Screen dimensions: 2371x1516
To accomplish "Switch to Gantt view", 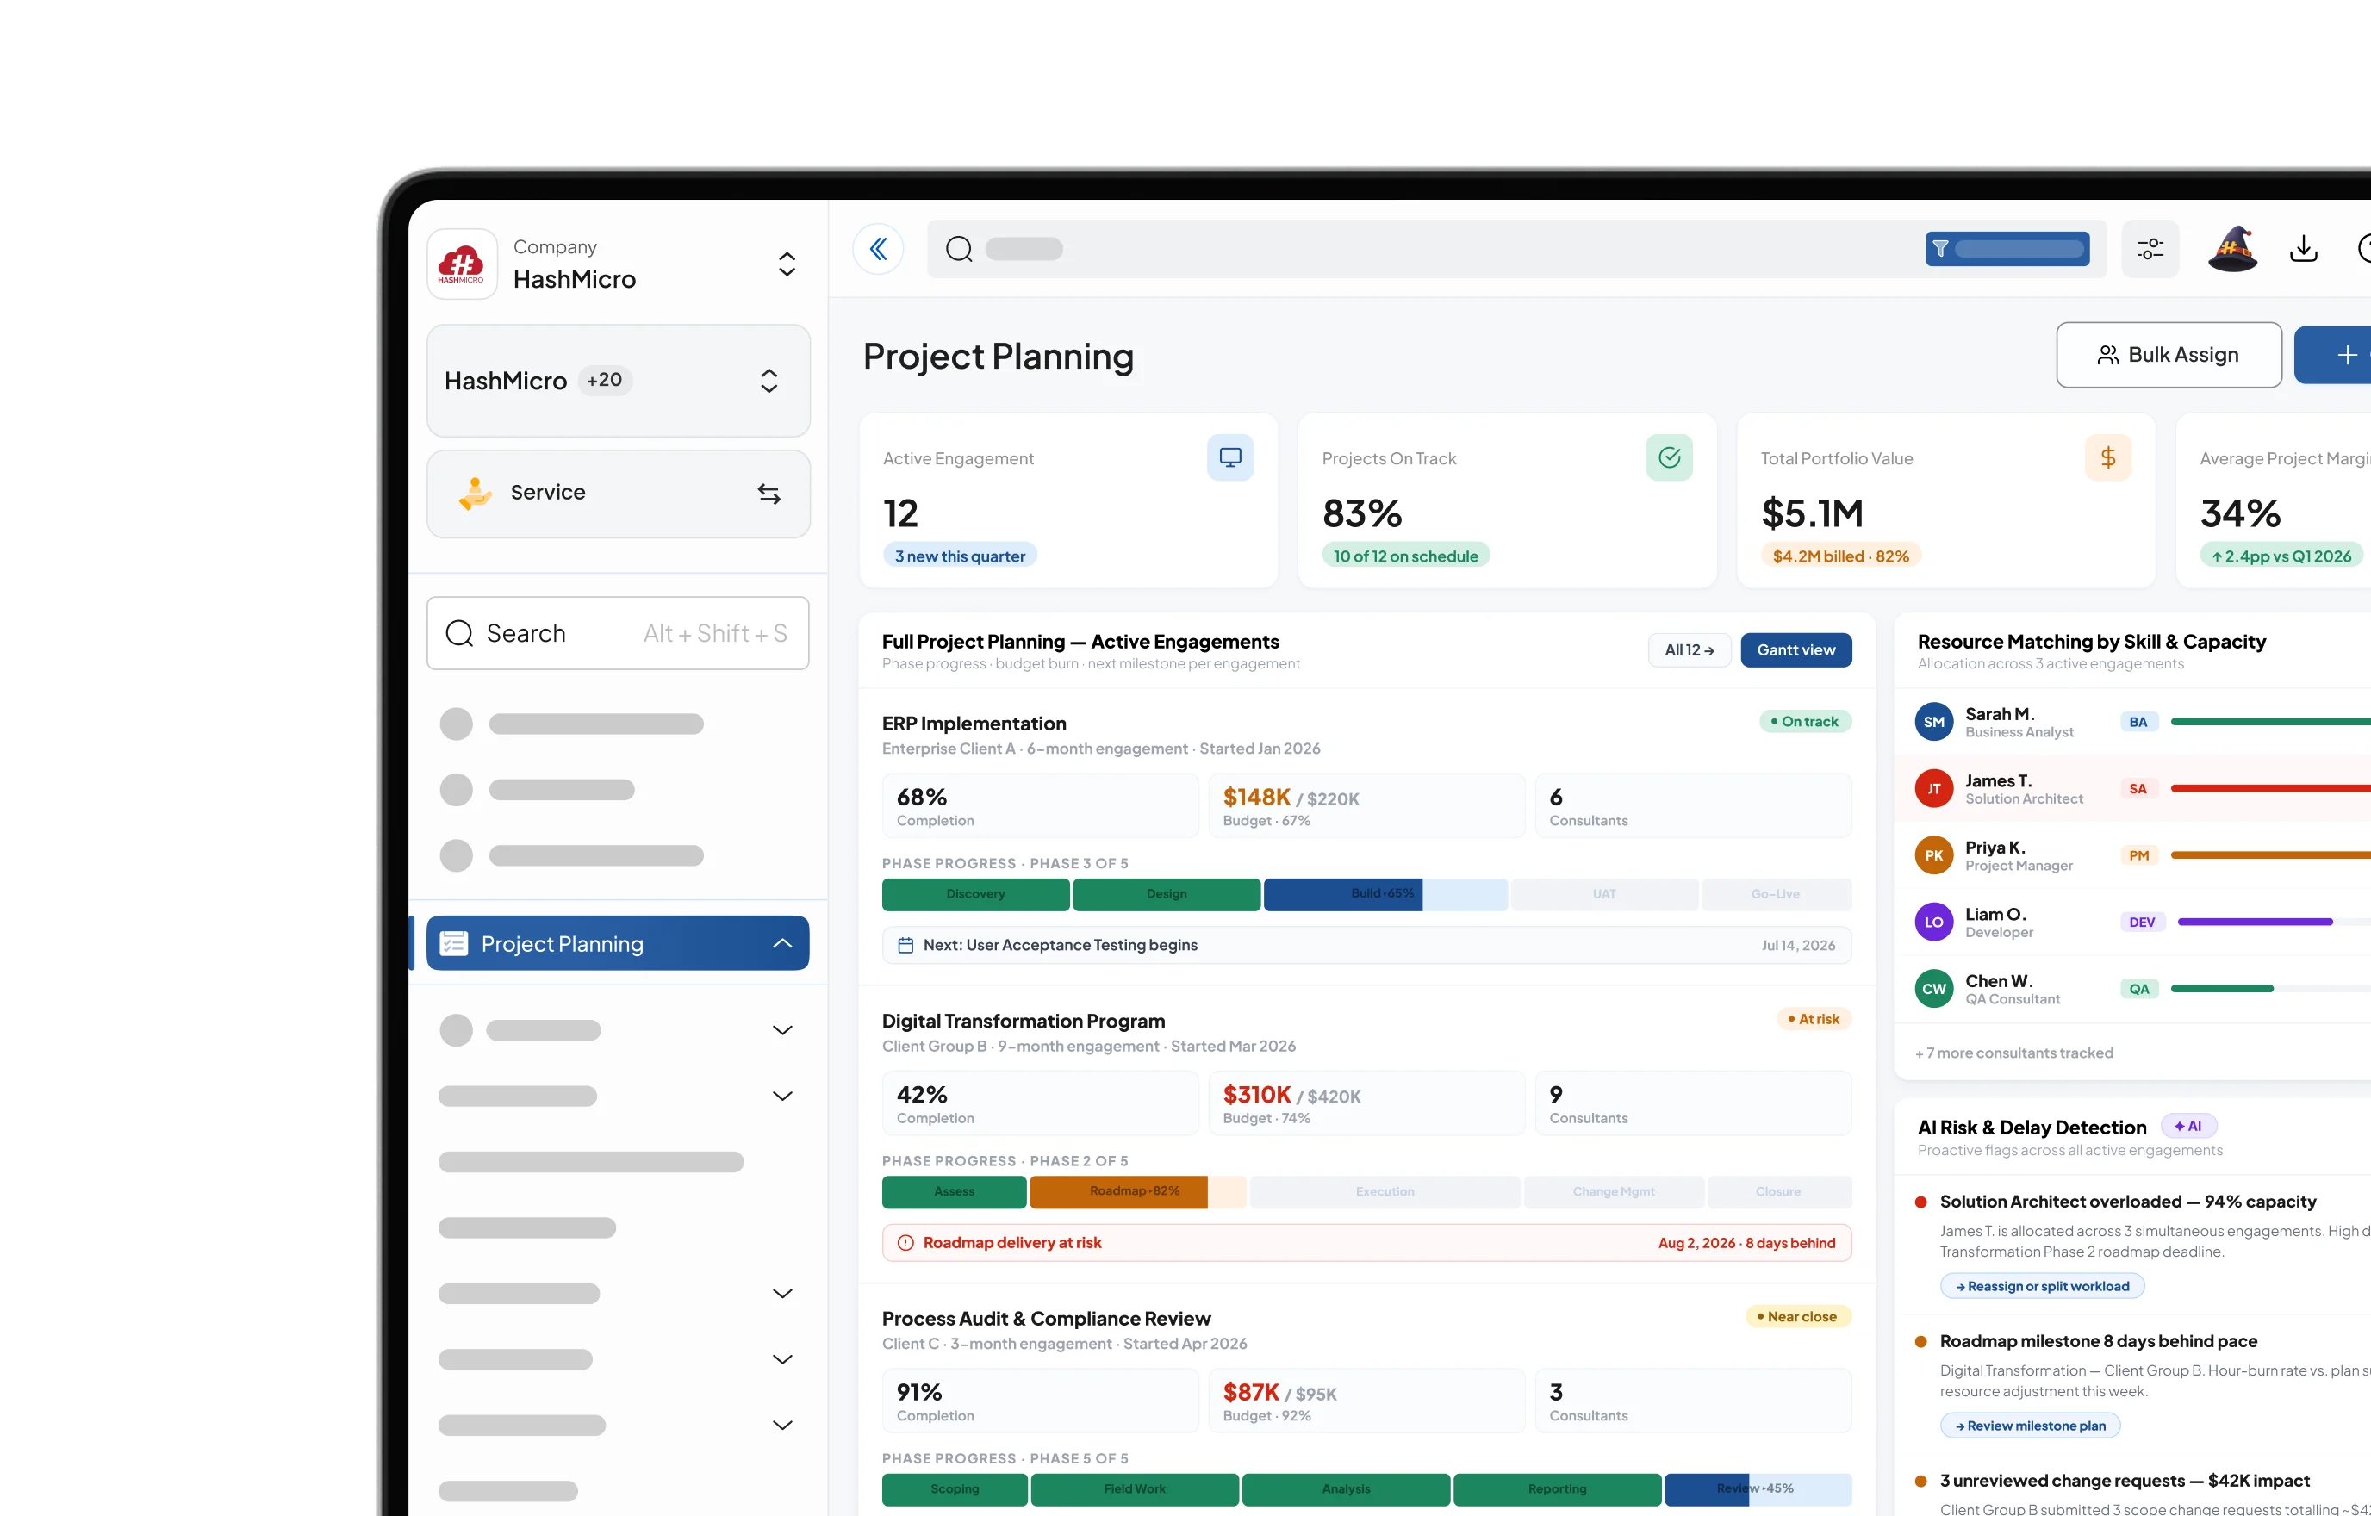I will (x=1796, y=649).
